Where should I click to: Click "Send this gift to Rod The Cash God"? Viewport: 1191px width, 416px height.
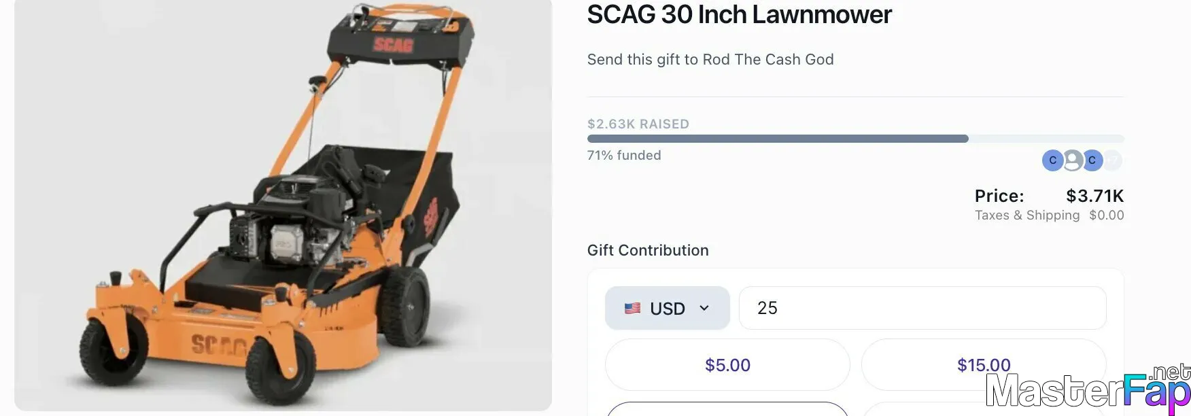[710, 59]
